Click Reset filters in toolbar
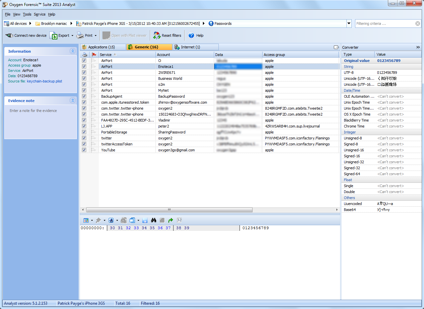 pyautogui.click(x=167, y=35)
